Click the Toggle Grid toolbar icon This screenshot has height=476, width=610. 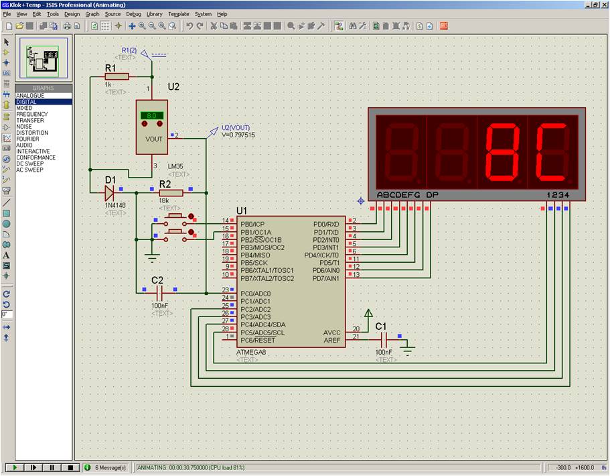click(x=106, y=26)
